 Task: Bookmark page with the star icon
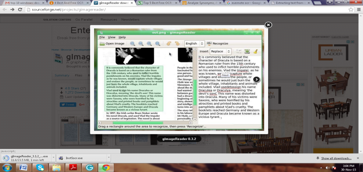point(351,9)
